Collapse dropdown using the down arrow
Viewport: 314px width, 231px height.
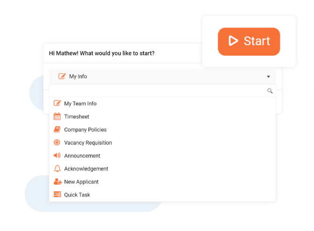pos(268,77)
